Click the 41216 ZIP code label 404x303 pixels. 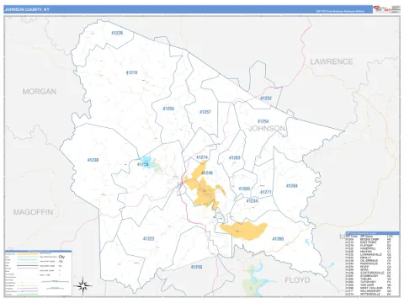coord(196,267)
